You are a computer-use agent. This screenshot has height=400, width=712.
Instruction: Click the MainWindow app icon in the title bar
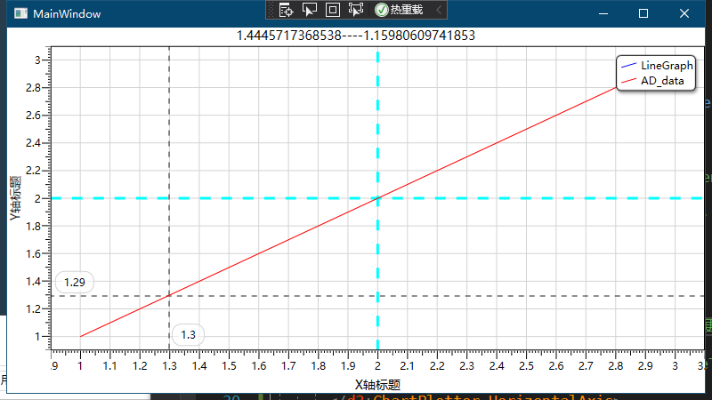(x=20, y=13)
